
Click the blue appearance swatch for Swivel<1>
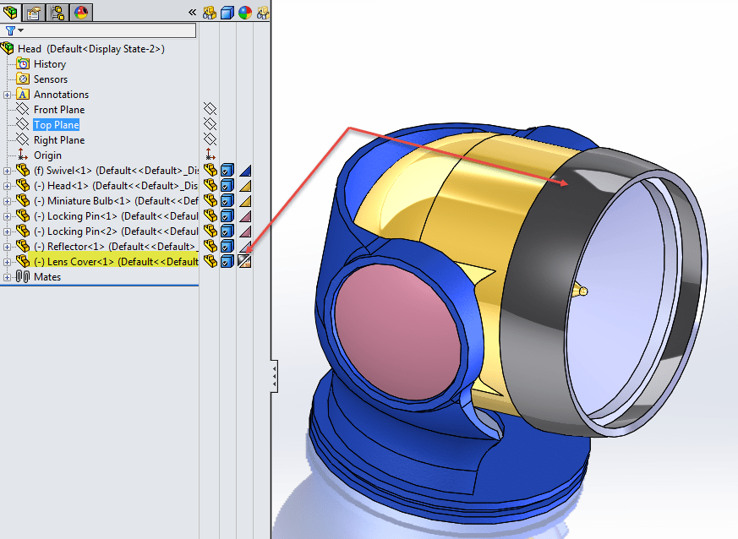tap(245, 171)
